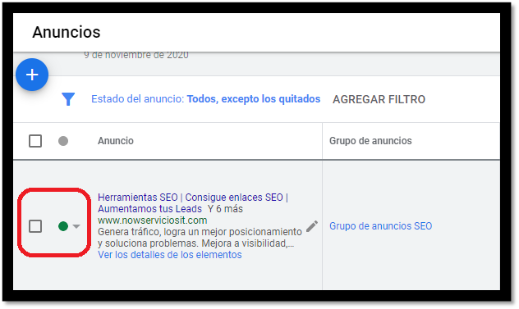Viewport: 519px width, 309px height.
Task: Click the www.nowserviciosit.com URL
Action: (153, 220)
